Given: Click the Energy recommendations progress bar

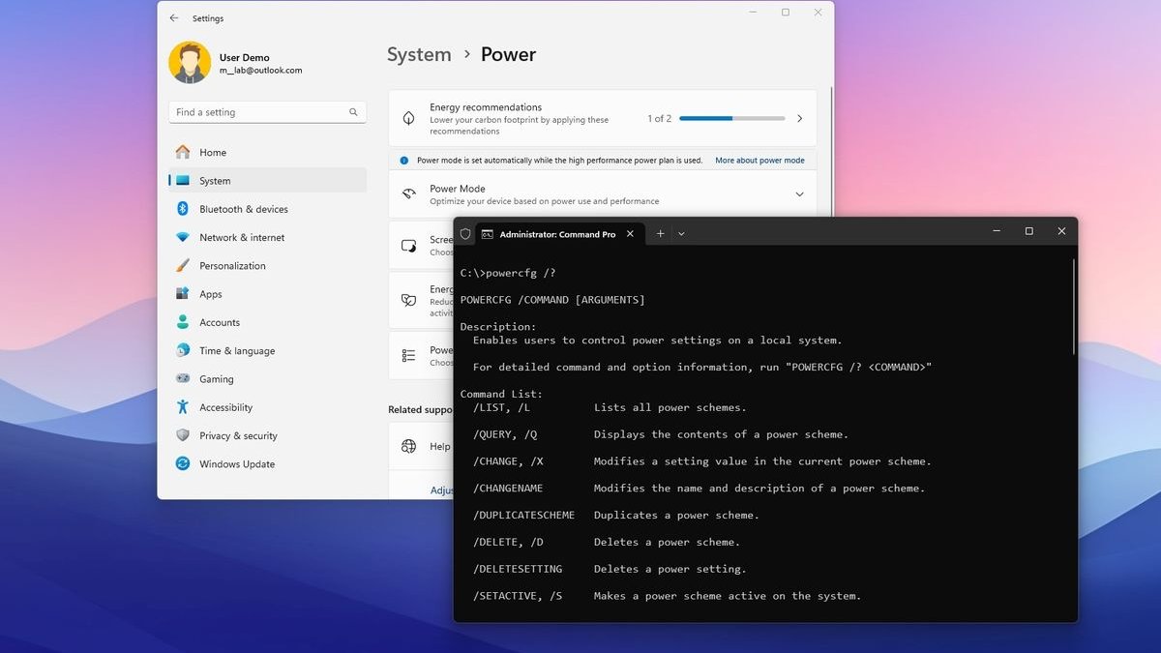Looking at the screenshot, I should 731,118.
